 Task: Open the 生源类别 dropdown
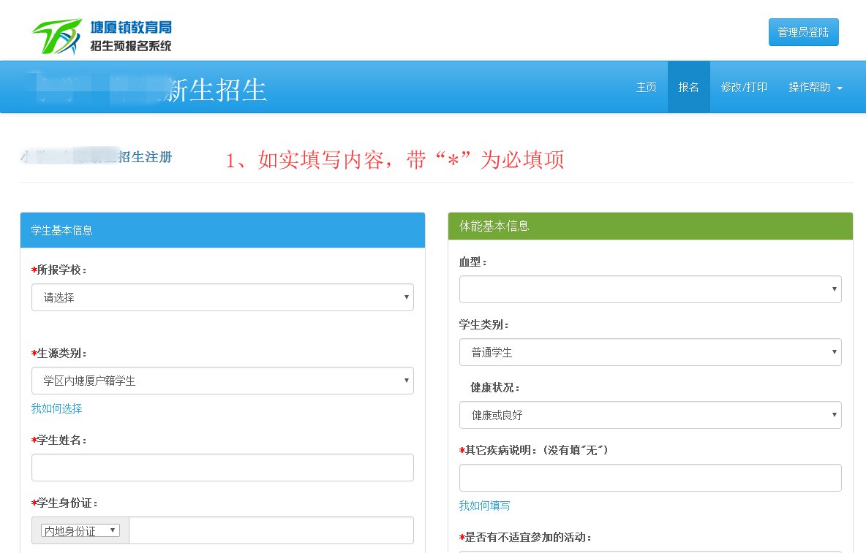(222, 381)
